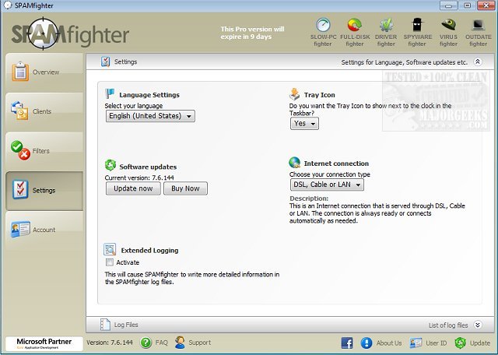Open the Tray Icon Yes dropdown

point(304,123)
